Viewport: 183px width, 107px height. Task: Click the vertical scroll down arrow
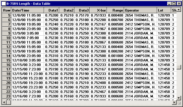179,98
